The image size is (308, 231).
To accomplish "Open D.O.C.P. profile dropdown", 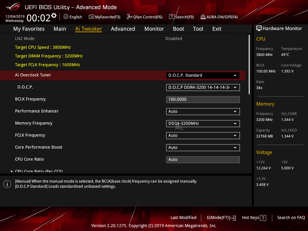I will 203,88.
